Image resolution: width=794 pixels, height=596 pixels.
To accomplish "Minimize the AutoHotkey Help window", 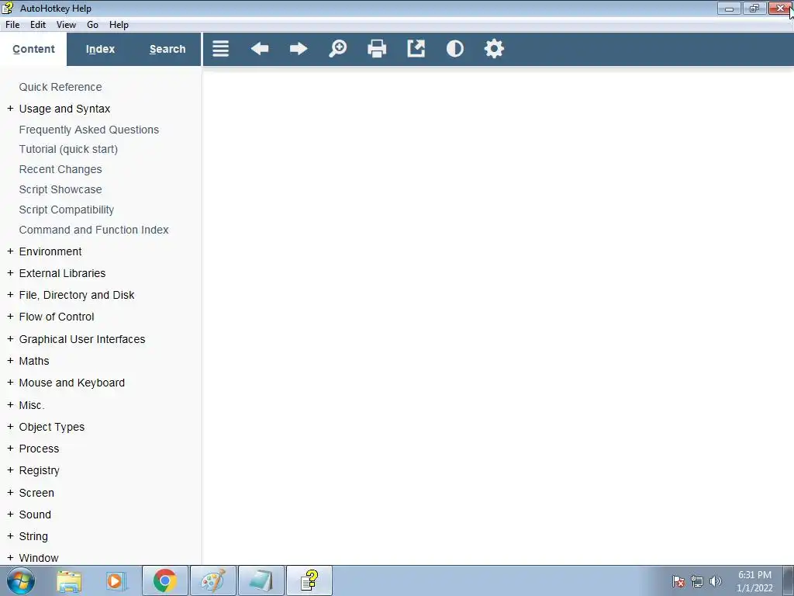I will [x=729, y=8].
